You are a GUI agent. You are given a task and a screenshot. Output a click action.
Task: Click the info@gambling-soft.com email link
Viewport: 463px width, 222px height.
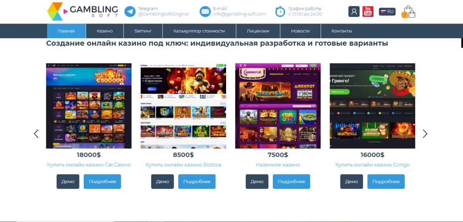click(x=240, y=14)
